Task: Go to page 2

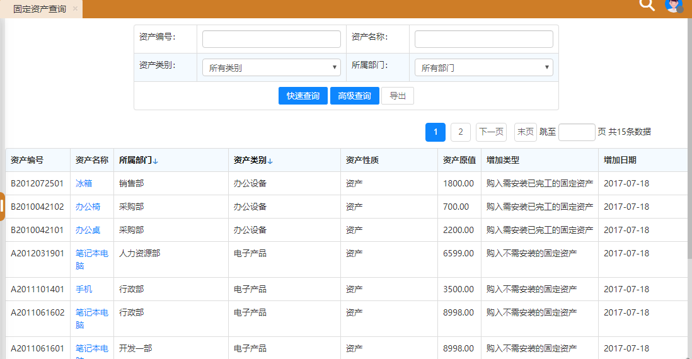Action: (460, 132)
